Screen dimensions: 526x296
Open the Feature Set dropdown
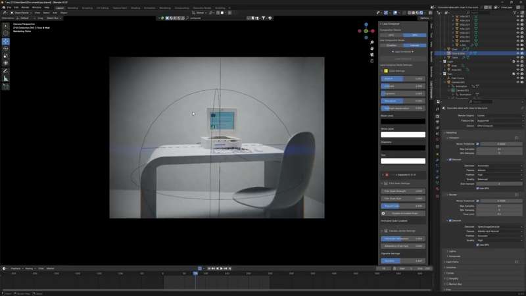pyautogui.click(x=500, y=120)
